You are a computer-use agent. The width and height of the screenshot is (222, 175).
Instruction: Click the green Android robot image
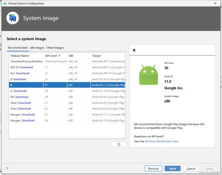coord(149,75)
